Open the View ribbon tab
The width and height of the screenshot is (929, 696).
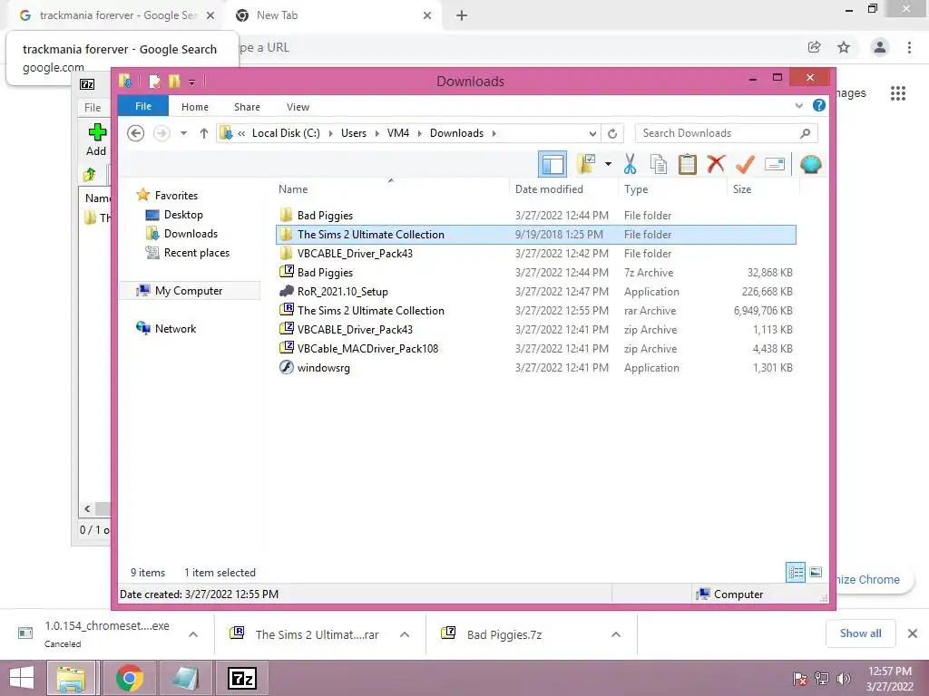298,107
